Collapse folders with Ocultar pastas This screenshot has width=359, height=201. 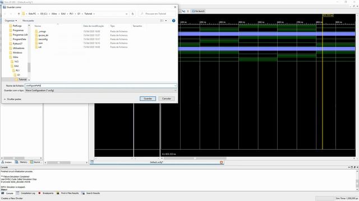point(12,99)
